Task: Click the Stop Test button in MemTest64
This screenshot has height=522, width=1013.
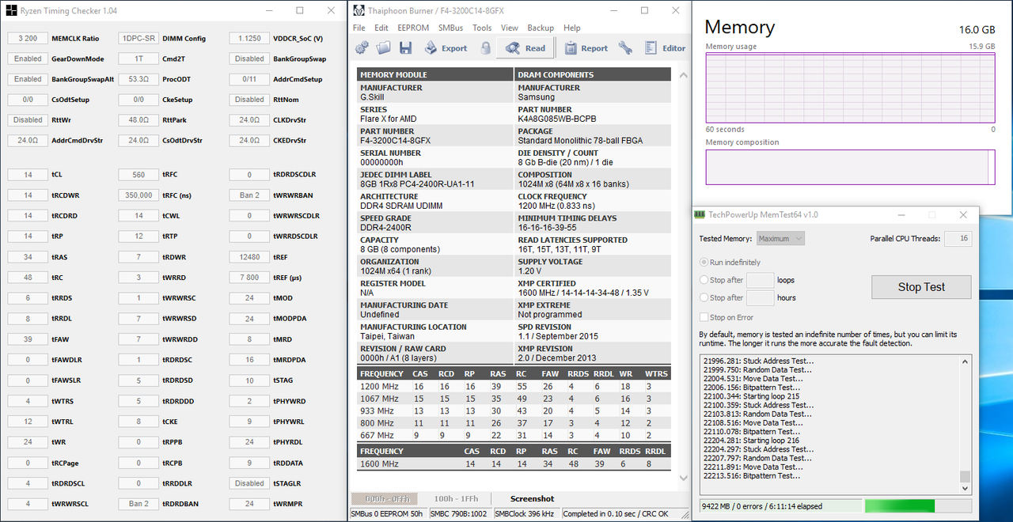Action: click(x=921, y=287)
